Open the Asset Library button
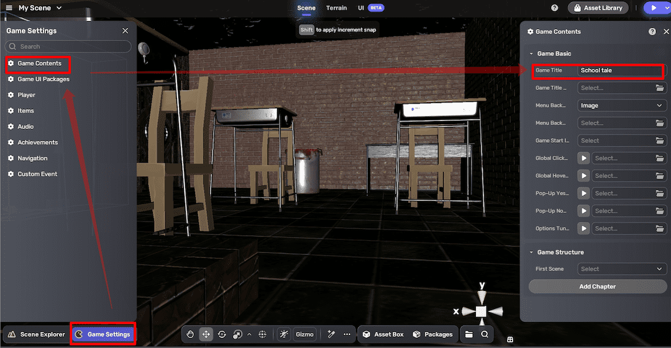This screenshot has width=671, height=348. [598, 8]
